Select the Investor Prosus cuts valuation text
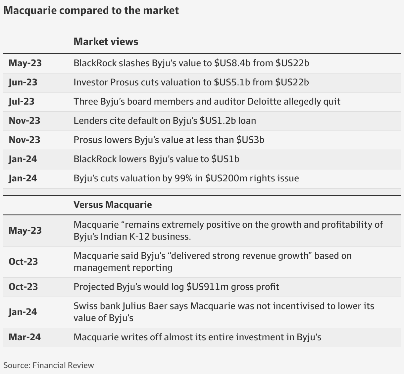 [x=191, y=82]
